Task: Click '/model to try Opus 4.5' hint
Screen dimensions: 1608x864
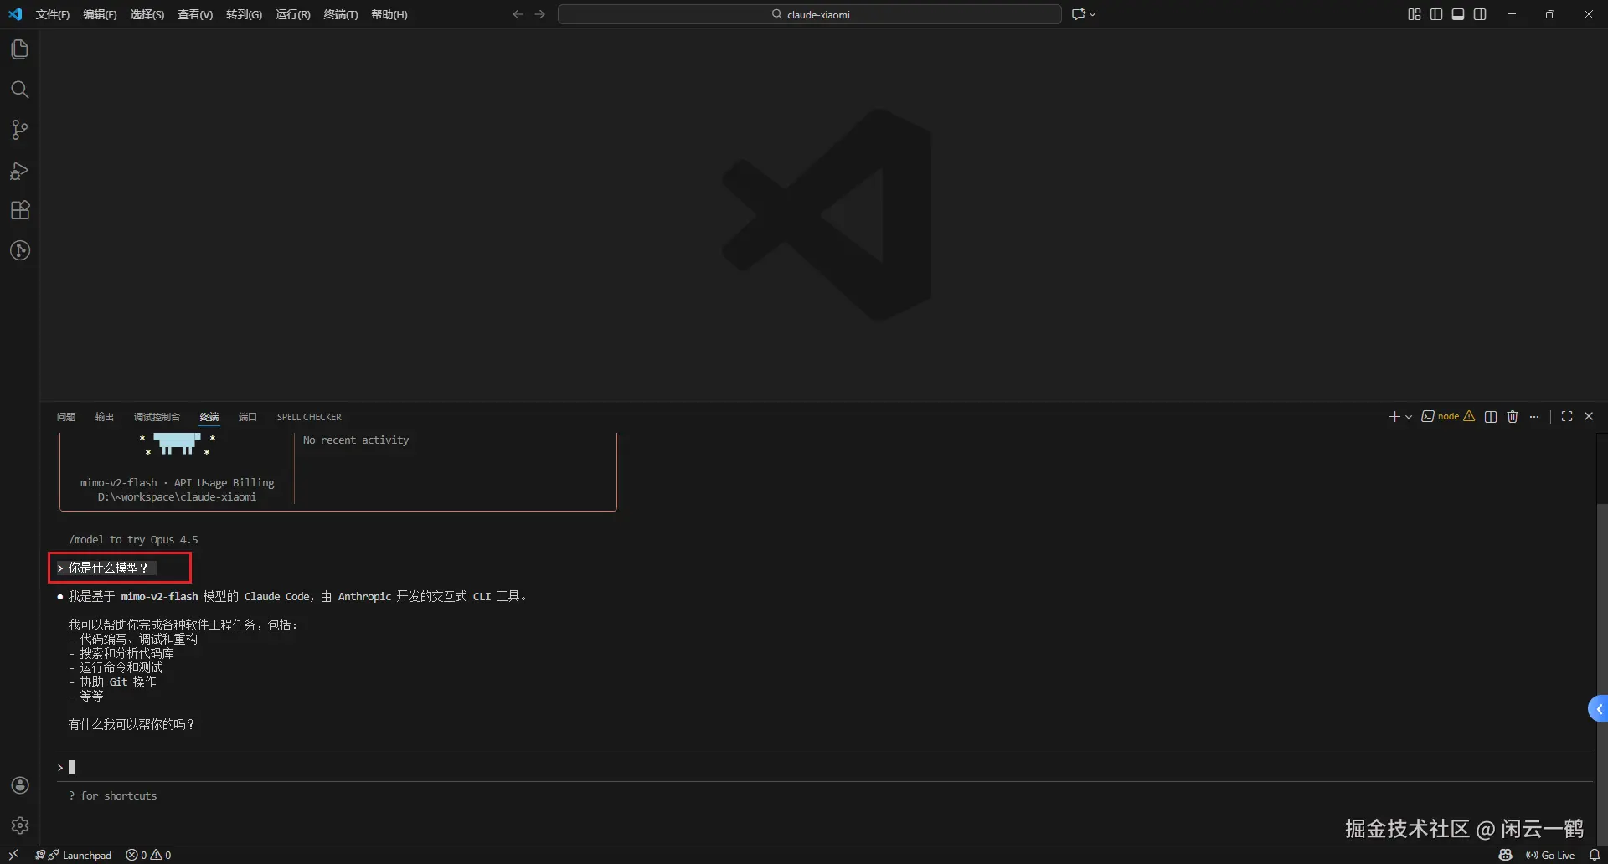Action: [x=134, y=540]
